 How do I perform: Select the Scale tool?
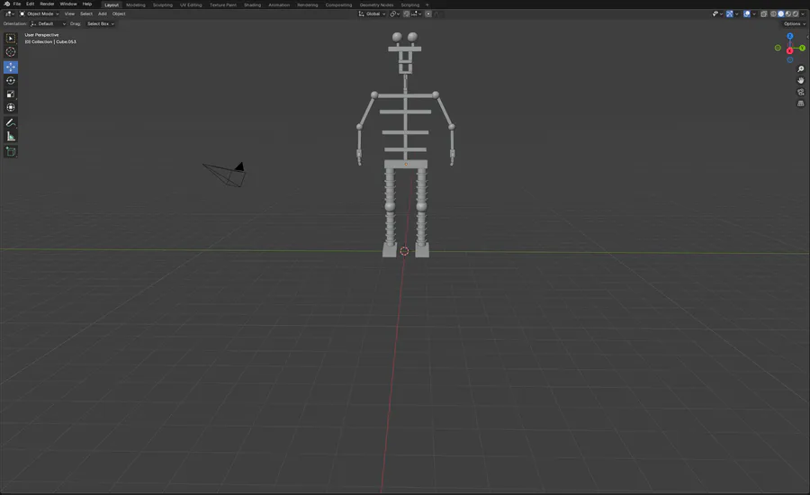[10, 94]
